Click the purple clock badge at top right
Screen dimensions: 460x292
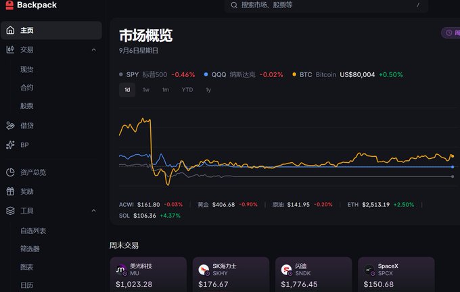(451, 32)
